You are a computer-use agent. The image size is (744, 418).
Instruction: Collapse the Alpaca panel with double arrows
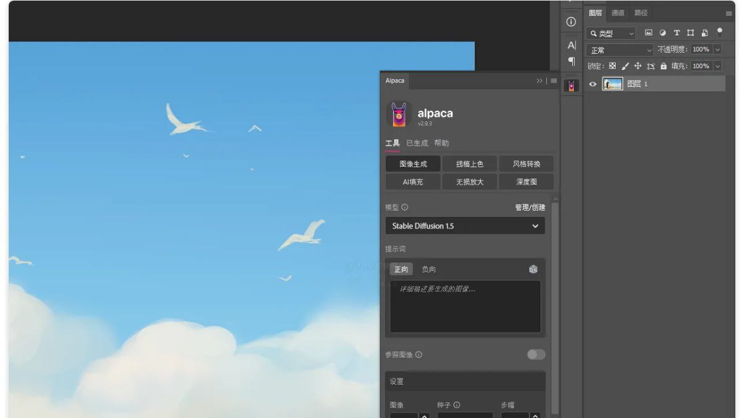pos(540,81)
